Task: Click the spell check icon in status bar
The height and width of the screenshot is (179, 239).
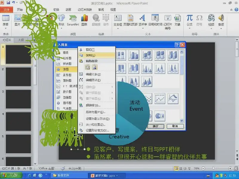Action: click(x=63, y=169)
